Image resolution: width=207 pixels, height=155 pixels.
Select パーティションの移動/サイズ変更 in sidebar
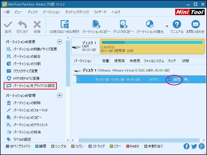coord(32,49)
